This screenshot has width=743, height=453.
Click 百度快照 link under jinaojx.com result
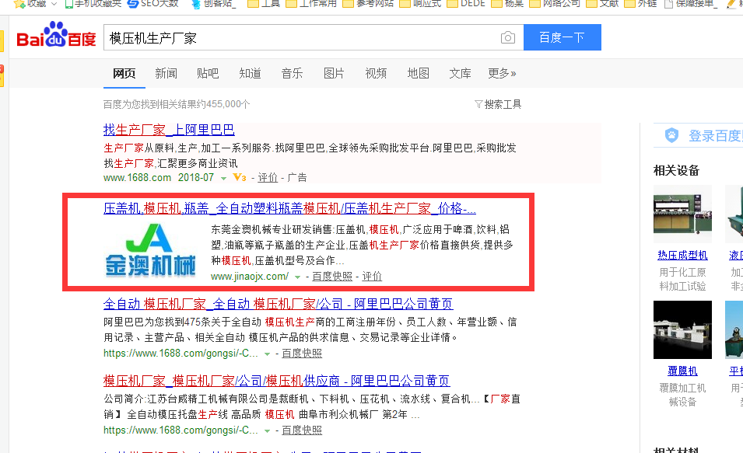point(332,277)
